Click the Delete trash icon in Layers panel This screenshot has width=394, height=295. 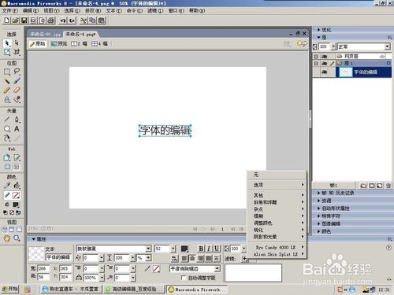pyautogui.click(x=388, y=186)
